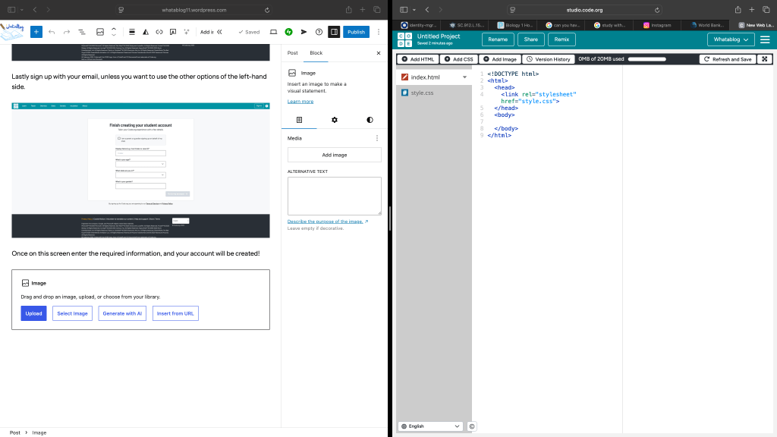Click the Jetpack green lightning icon
The image size is (777, 437).
[x=289, y=32]
